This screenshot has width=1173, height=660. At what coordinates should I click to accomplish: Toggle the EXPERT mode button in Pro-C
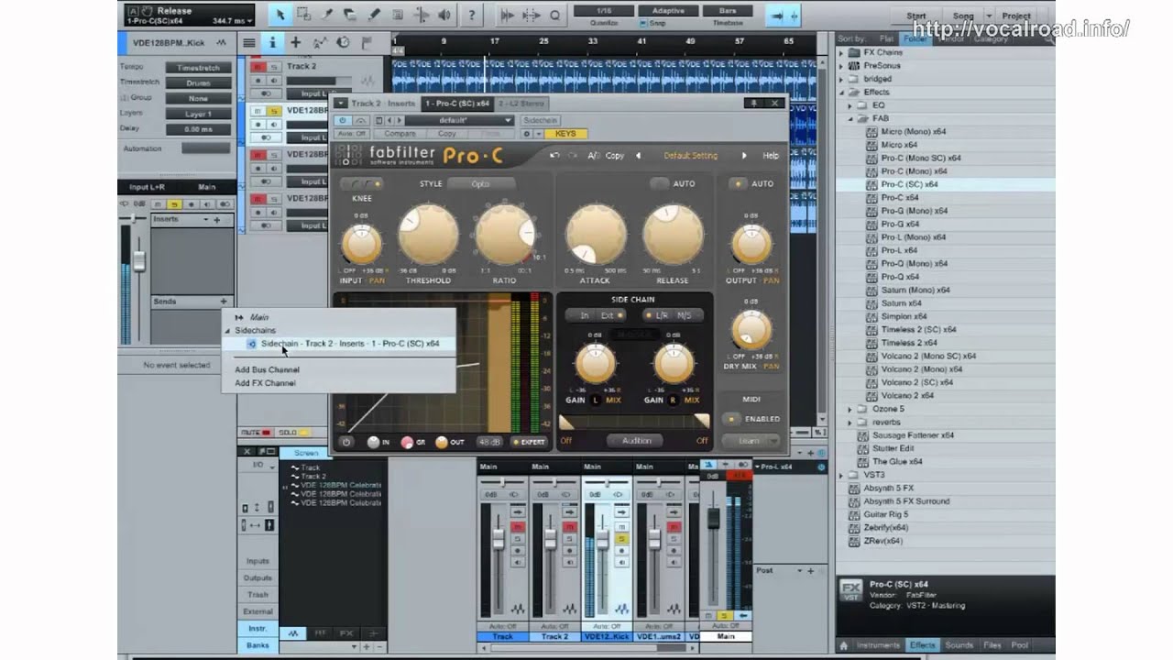[529, 442]
